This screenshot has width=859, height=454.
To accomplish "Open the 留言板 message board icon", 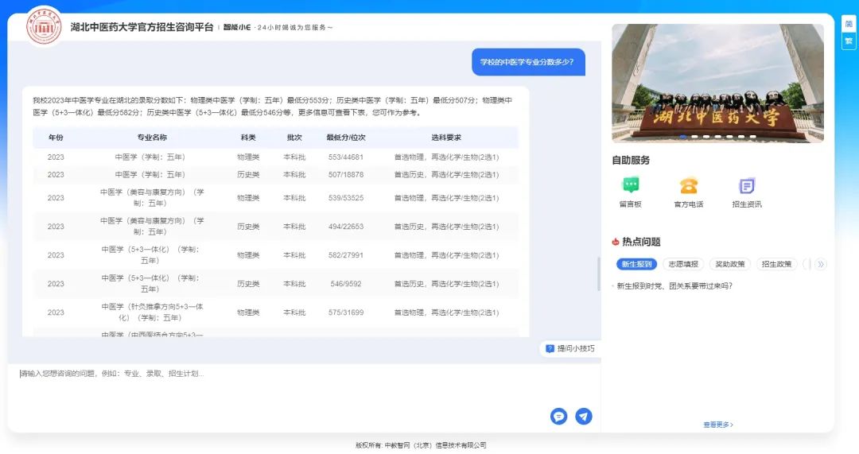I will click(x=630, y=186).
